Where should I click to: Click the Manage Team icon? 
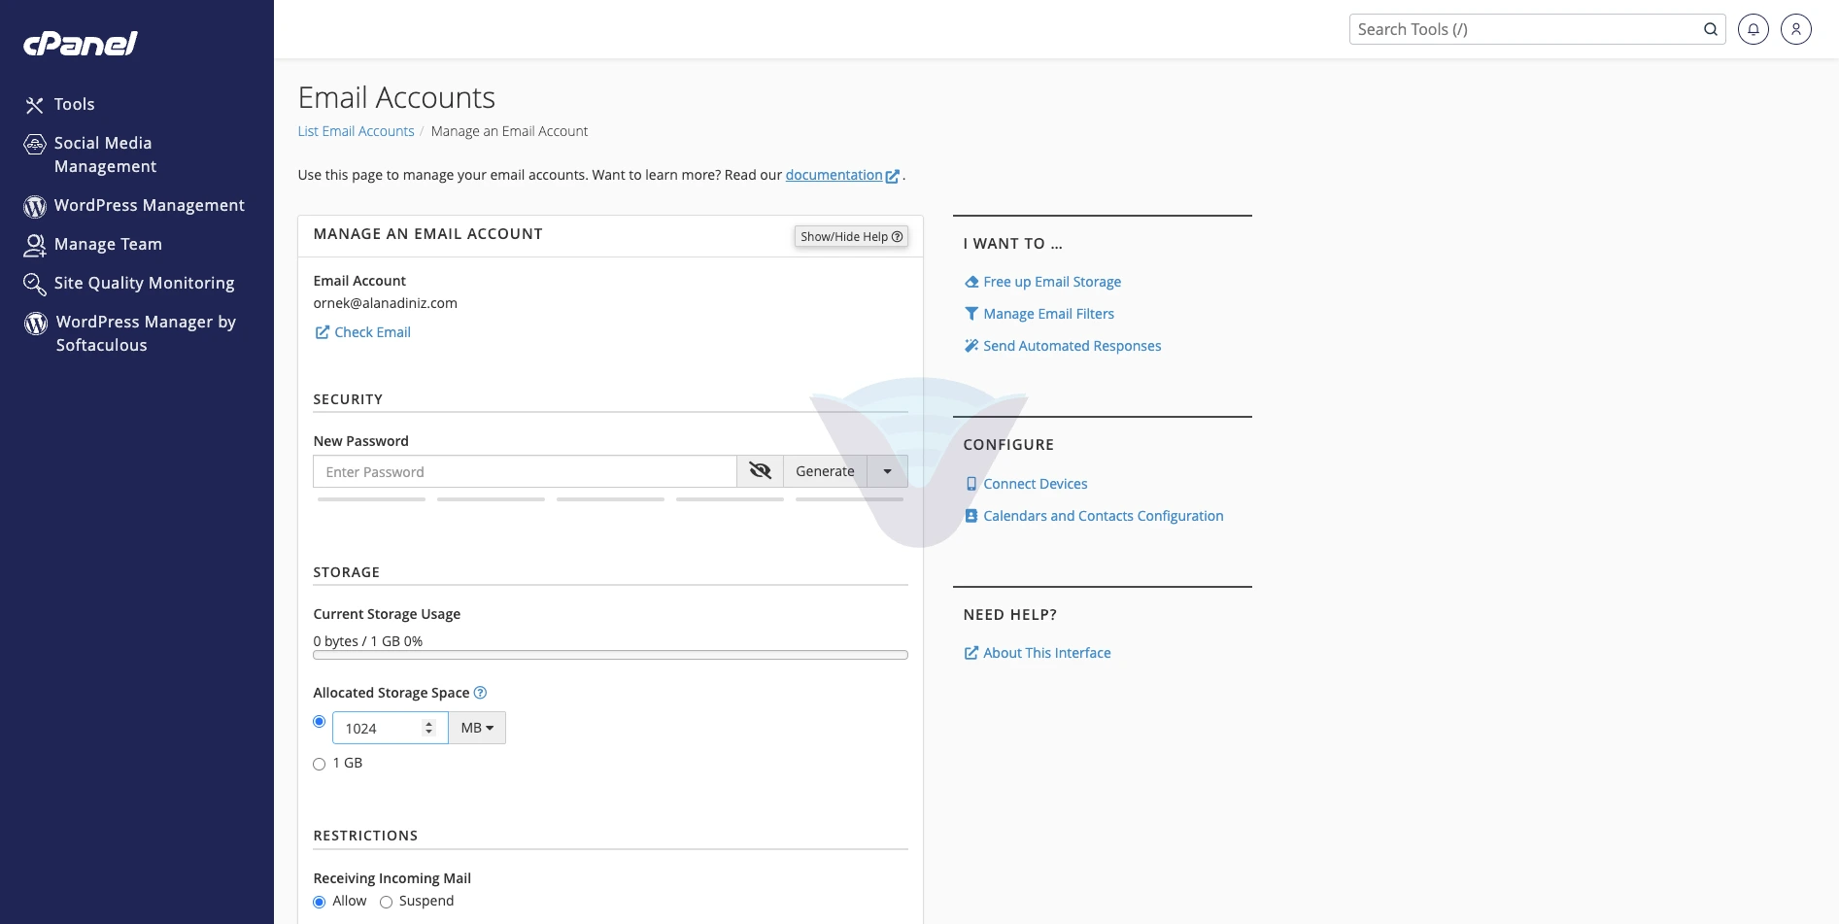pos(35,245)
